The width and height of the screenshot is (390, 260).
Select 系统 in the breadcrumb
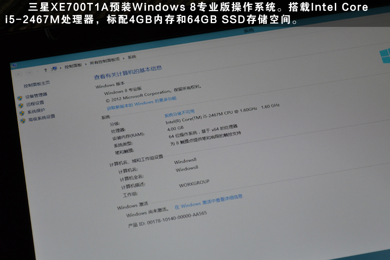132,57
